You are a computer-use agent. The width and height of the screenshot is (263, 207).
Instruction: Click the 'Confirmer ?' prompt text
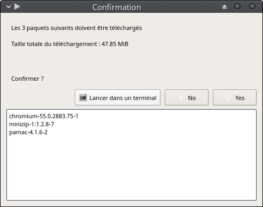tap(27, 79)
